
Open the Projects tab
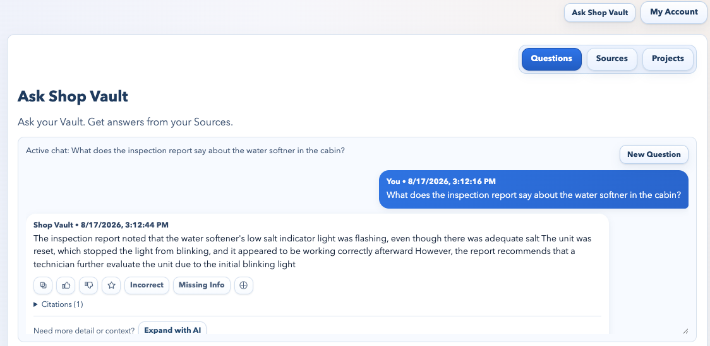[x=668, y=59]
